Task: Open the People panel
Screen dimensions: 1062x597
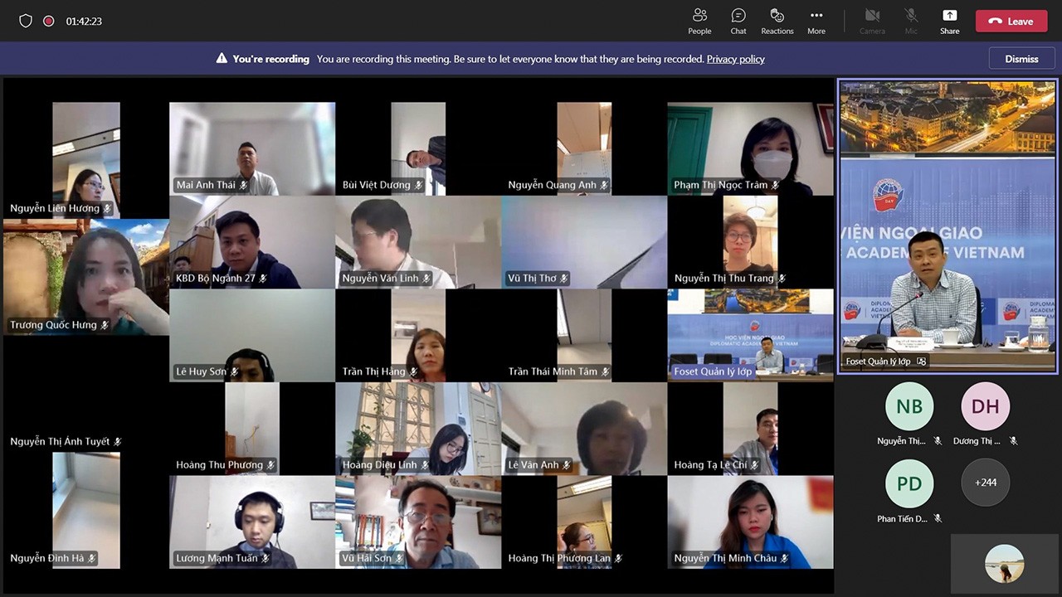Action: point(699,21)
